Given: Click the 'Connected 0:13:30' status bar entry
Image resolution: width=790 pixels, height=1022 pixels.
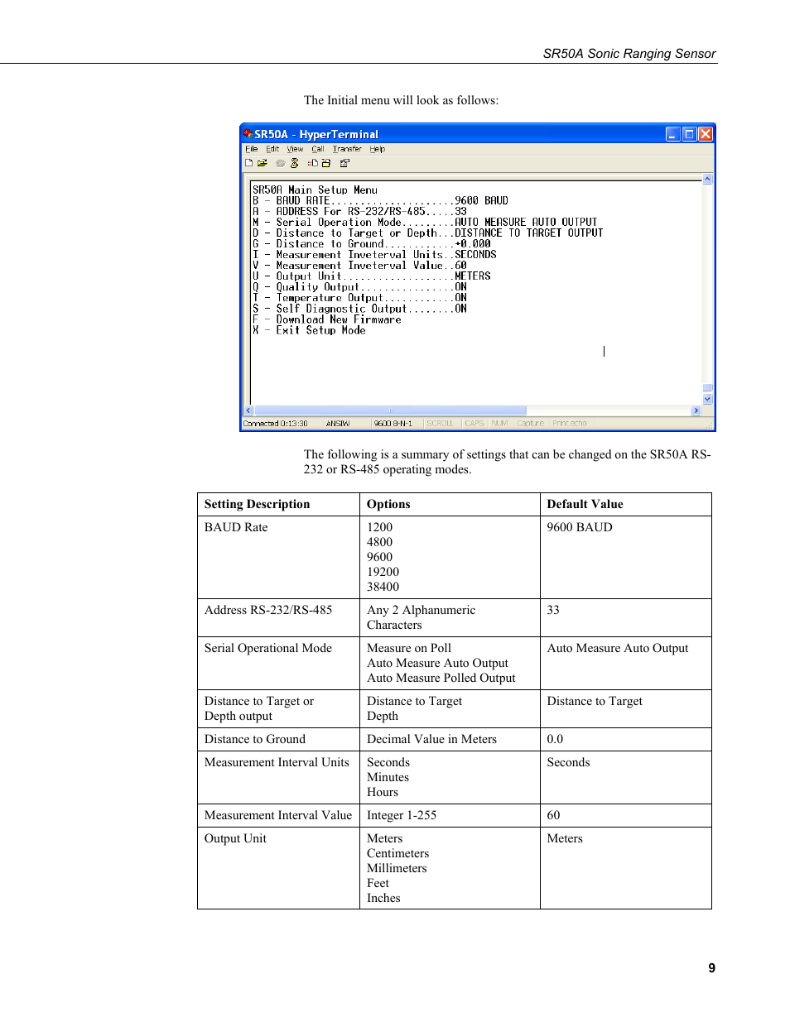Looking at the screenshot, I should point(275,424).
